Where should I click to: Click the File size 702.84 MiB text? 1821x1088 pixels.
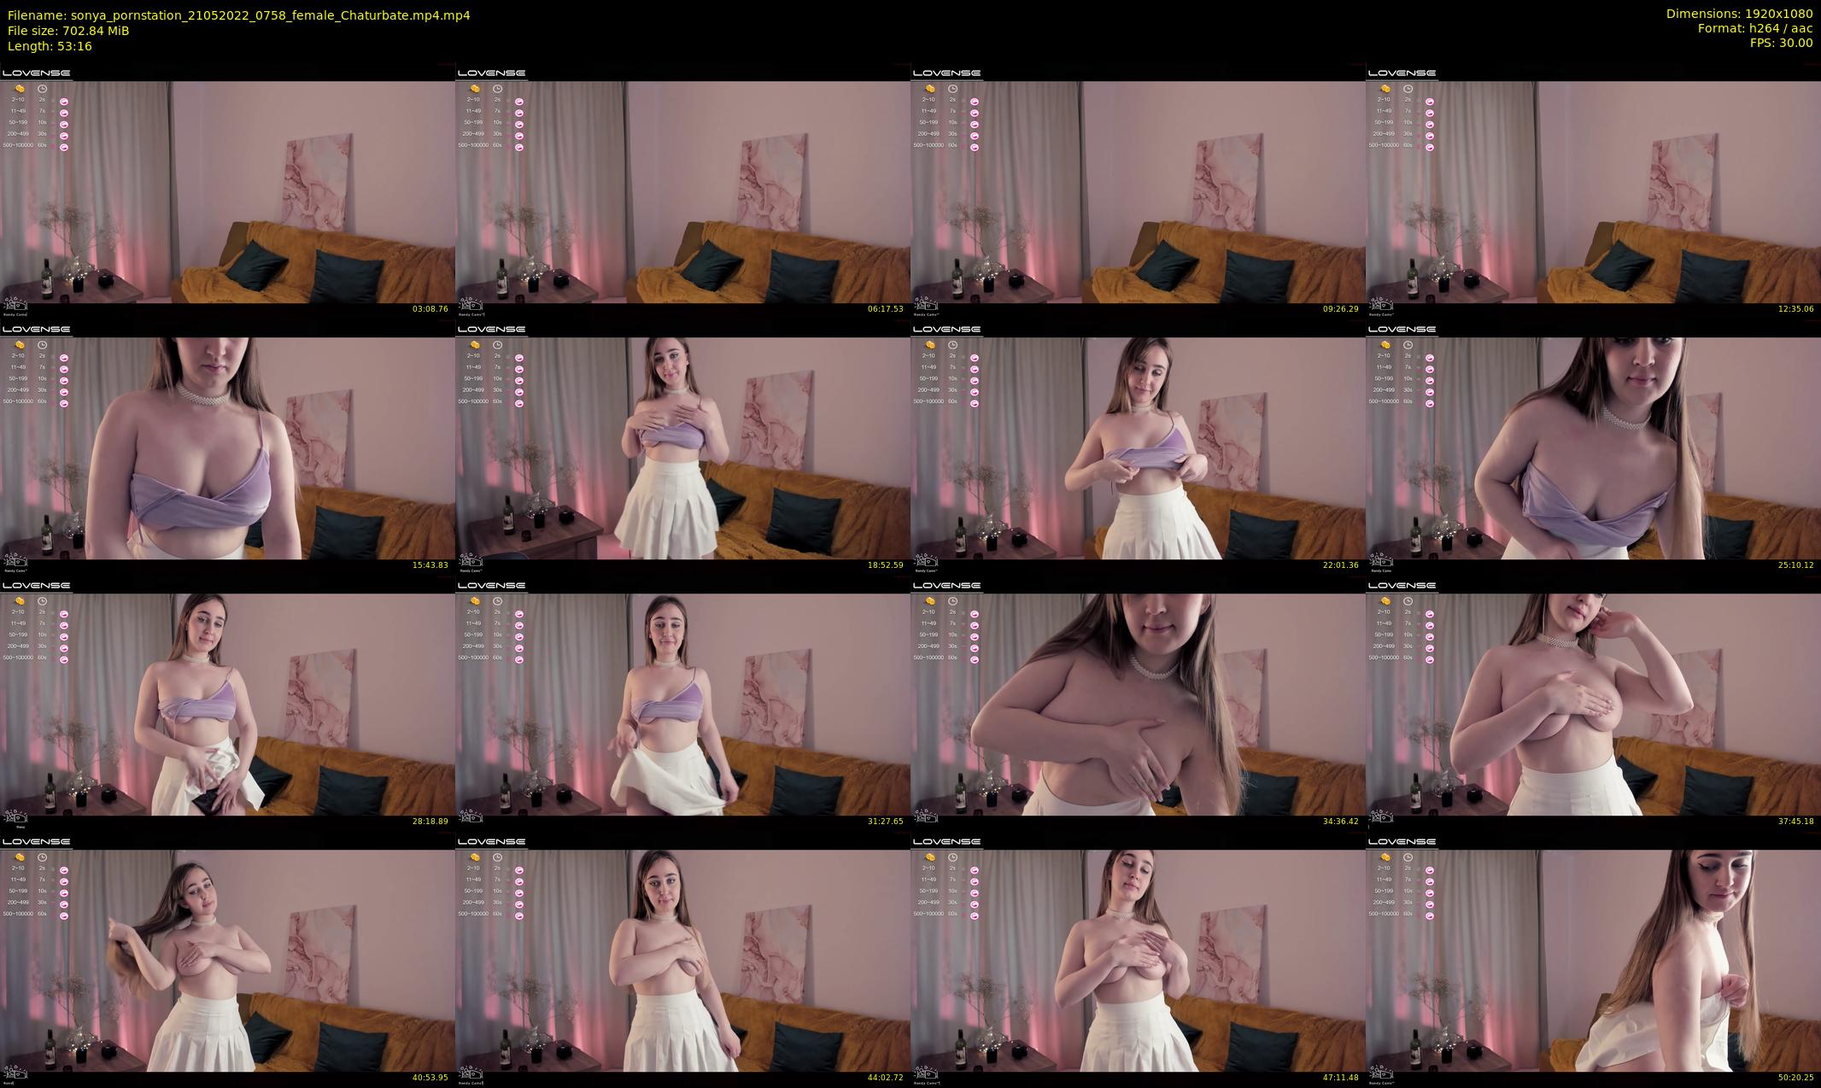pos(68,31)
